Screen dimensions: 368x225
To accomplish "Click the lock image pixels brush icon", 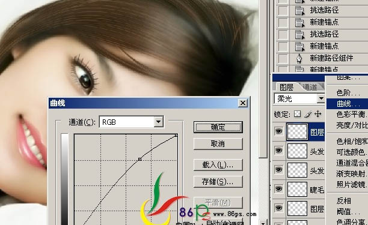I will [308, 114].
